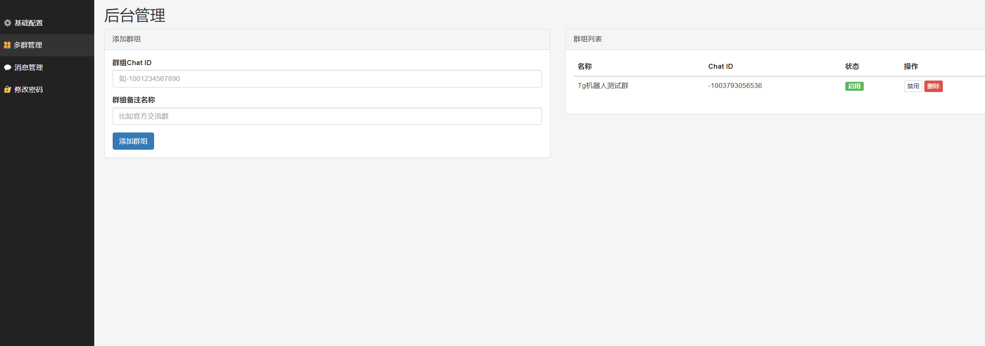Select the Chat ID value -1003793056536
The width and height of the screenshot is (985, 346).
tap(735, 86)
